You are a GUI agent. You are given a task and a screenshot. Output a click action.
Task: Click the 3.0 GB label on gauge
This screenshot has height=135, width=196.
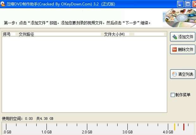(x=127, y=132)
